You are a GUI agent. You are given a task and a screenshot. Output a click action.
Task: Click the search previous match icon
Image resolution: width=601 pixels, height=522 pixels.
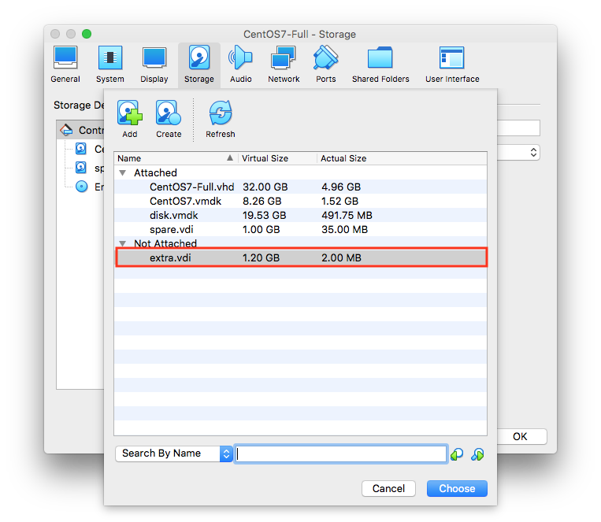click(457, 454)
